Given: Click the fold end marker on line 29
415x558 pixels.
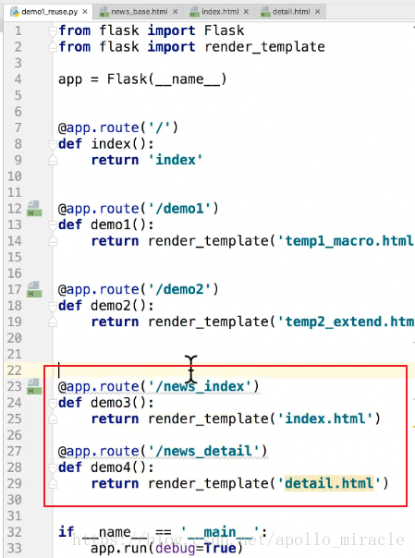Looking at the screenshot, I should (53, 484).
